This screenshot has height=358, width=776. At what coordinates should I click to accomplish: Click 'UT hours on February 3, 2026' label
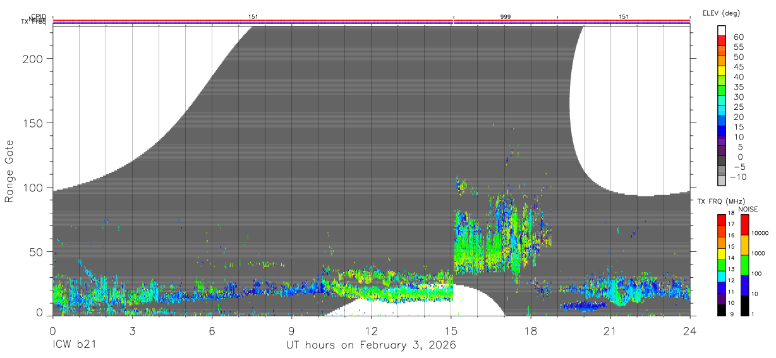372,345
